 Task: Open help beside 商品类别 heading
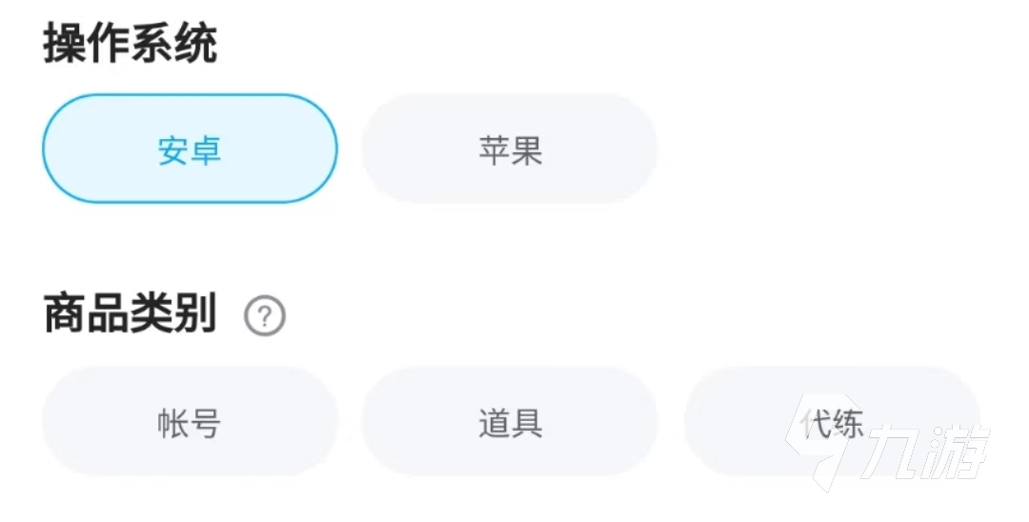click(x=265, y=316)
